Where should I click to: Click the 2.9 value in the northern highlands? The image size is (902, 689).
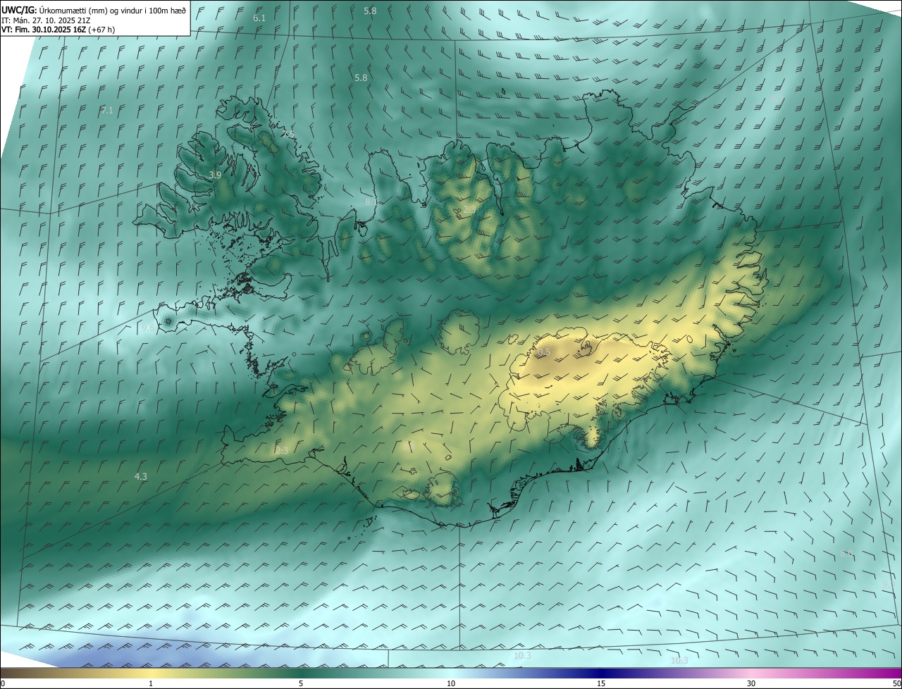point(469,210)
